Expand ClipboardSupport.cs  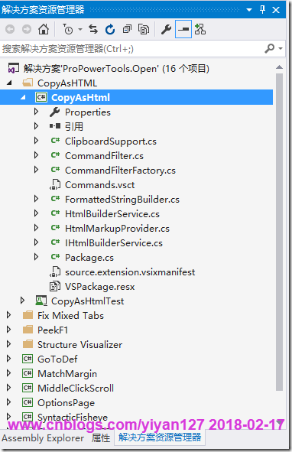coord(37,141)
